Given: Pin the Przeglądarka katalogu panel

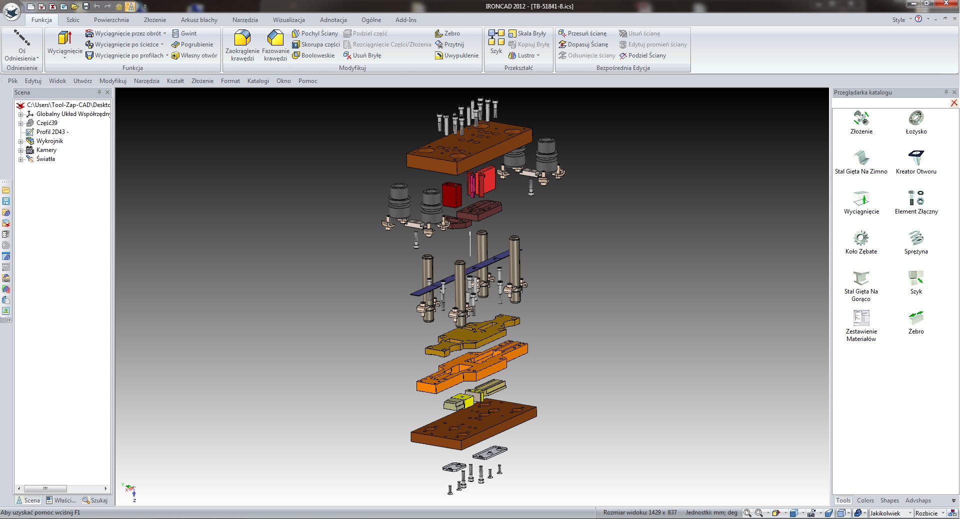Looking at the screenshot, I should pyautogui.click(x=946, y=92).
